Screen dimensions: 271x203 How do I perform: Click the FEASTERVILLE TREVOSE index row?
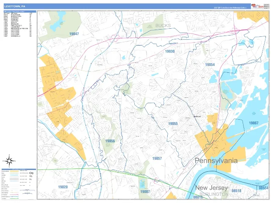[18, 28]
